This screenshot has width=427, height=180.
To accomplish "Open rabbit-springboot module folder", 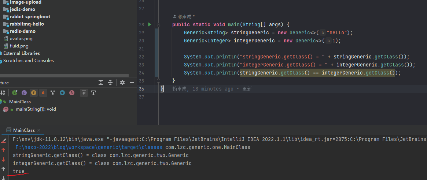I will 30,17.
